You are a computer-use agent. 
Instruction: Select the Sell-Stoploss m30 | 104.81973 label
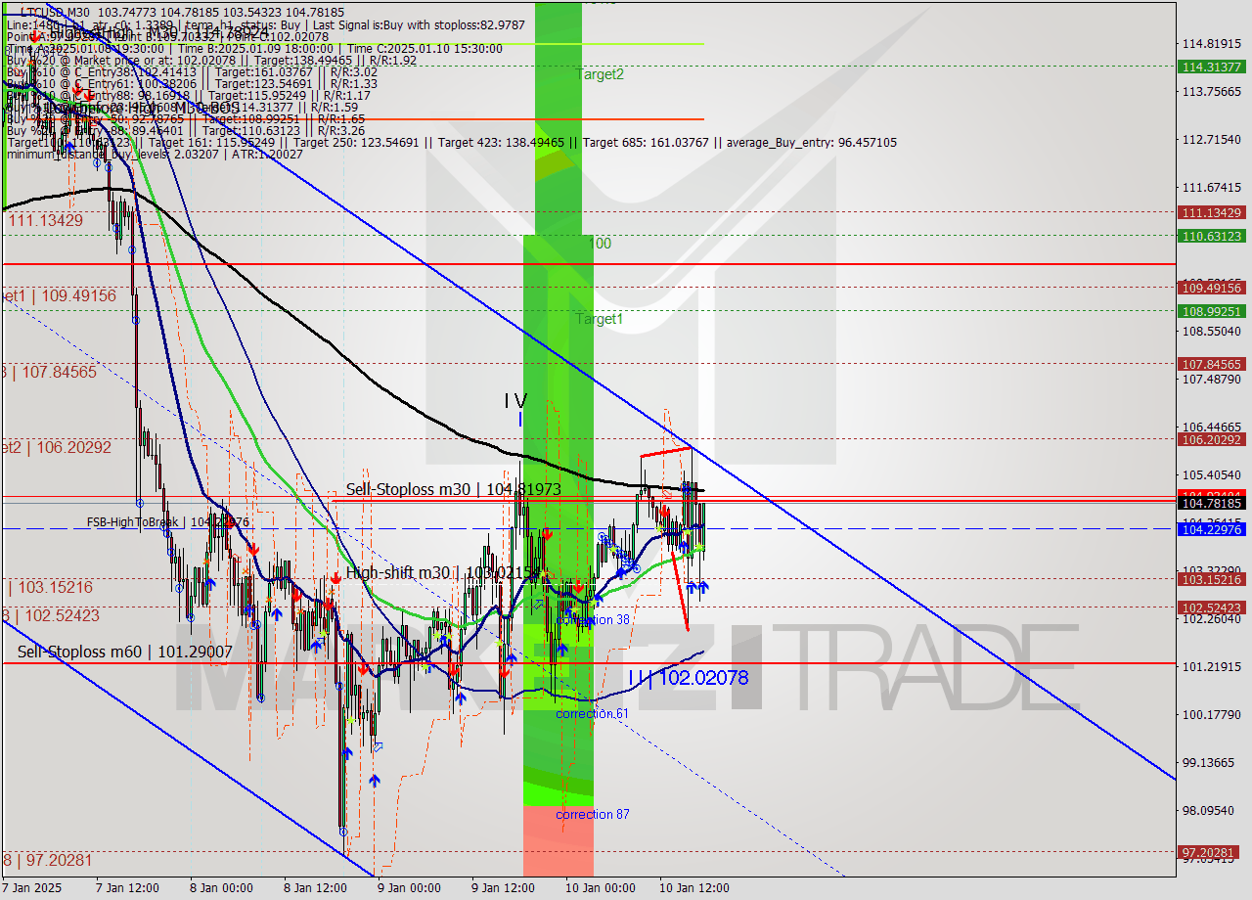[x=453, y=489]
